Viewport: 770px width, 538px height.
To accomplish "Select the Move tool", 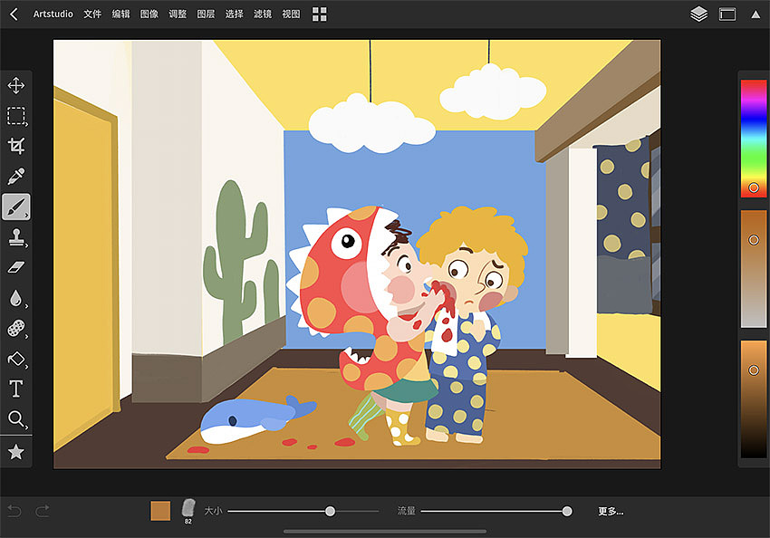I will pyautogui.click(x=14, y=85).
